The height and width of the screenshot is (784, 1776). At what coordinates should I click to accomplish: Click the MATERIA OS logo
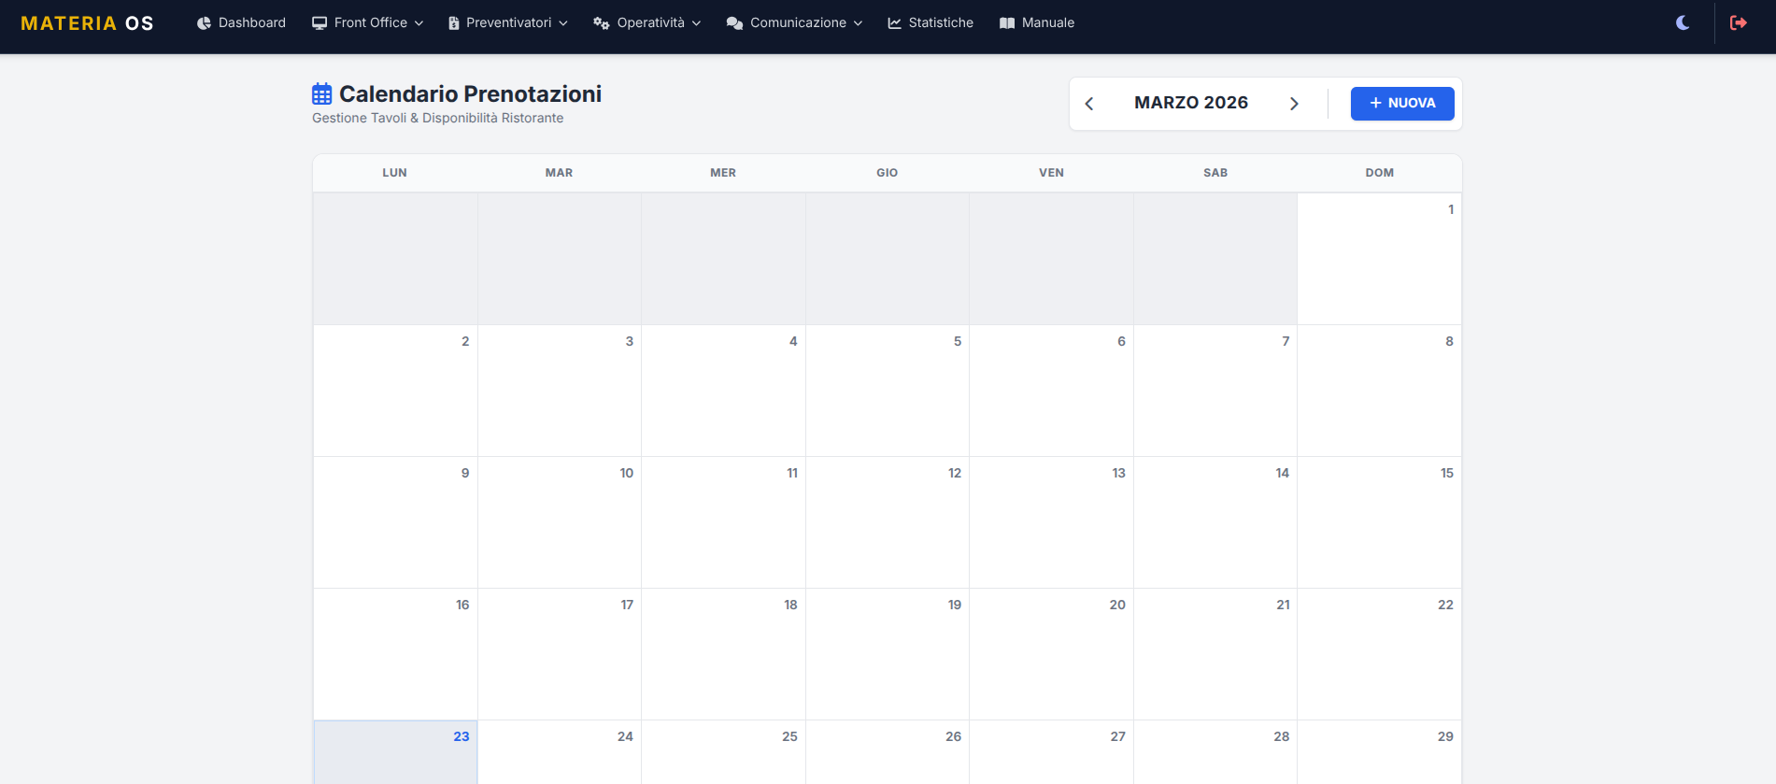click(87, 23)
